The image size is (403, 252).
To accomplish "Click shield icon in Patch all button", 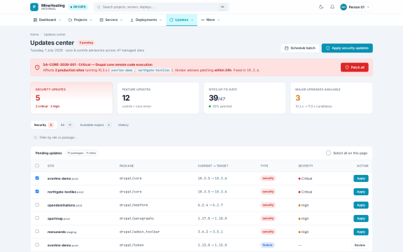I will point(347,67).
